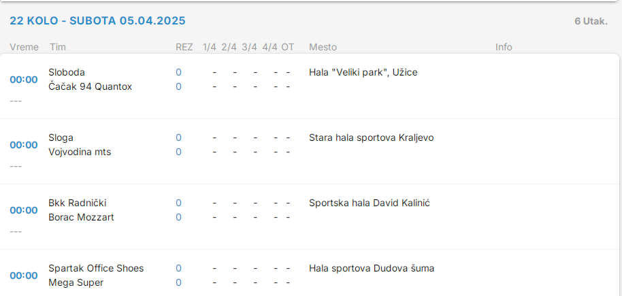Click the 00:00 time for Spartak match
Screen dimensions: 622x296
click(24, 276)
